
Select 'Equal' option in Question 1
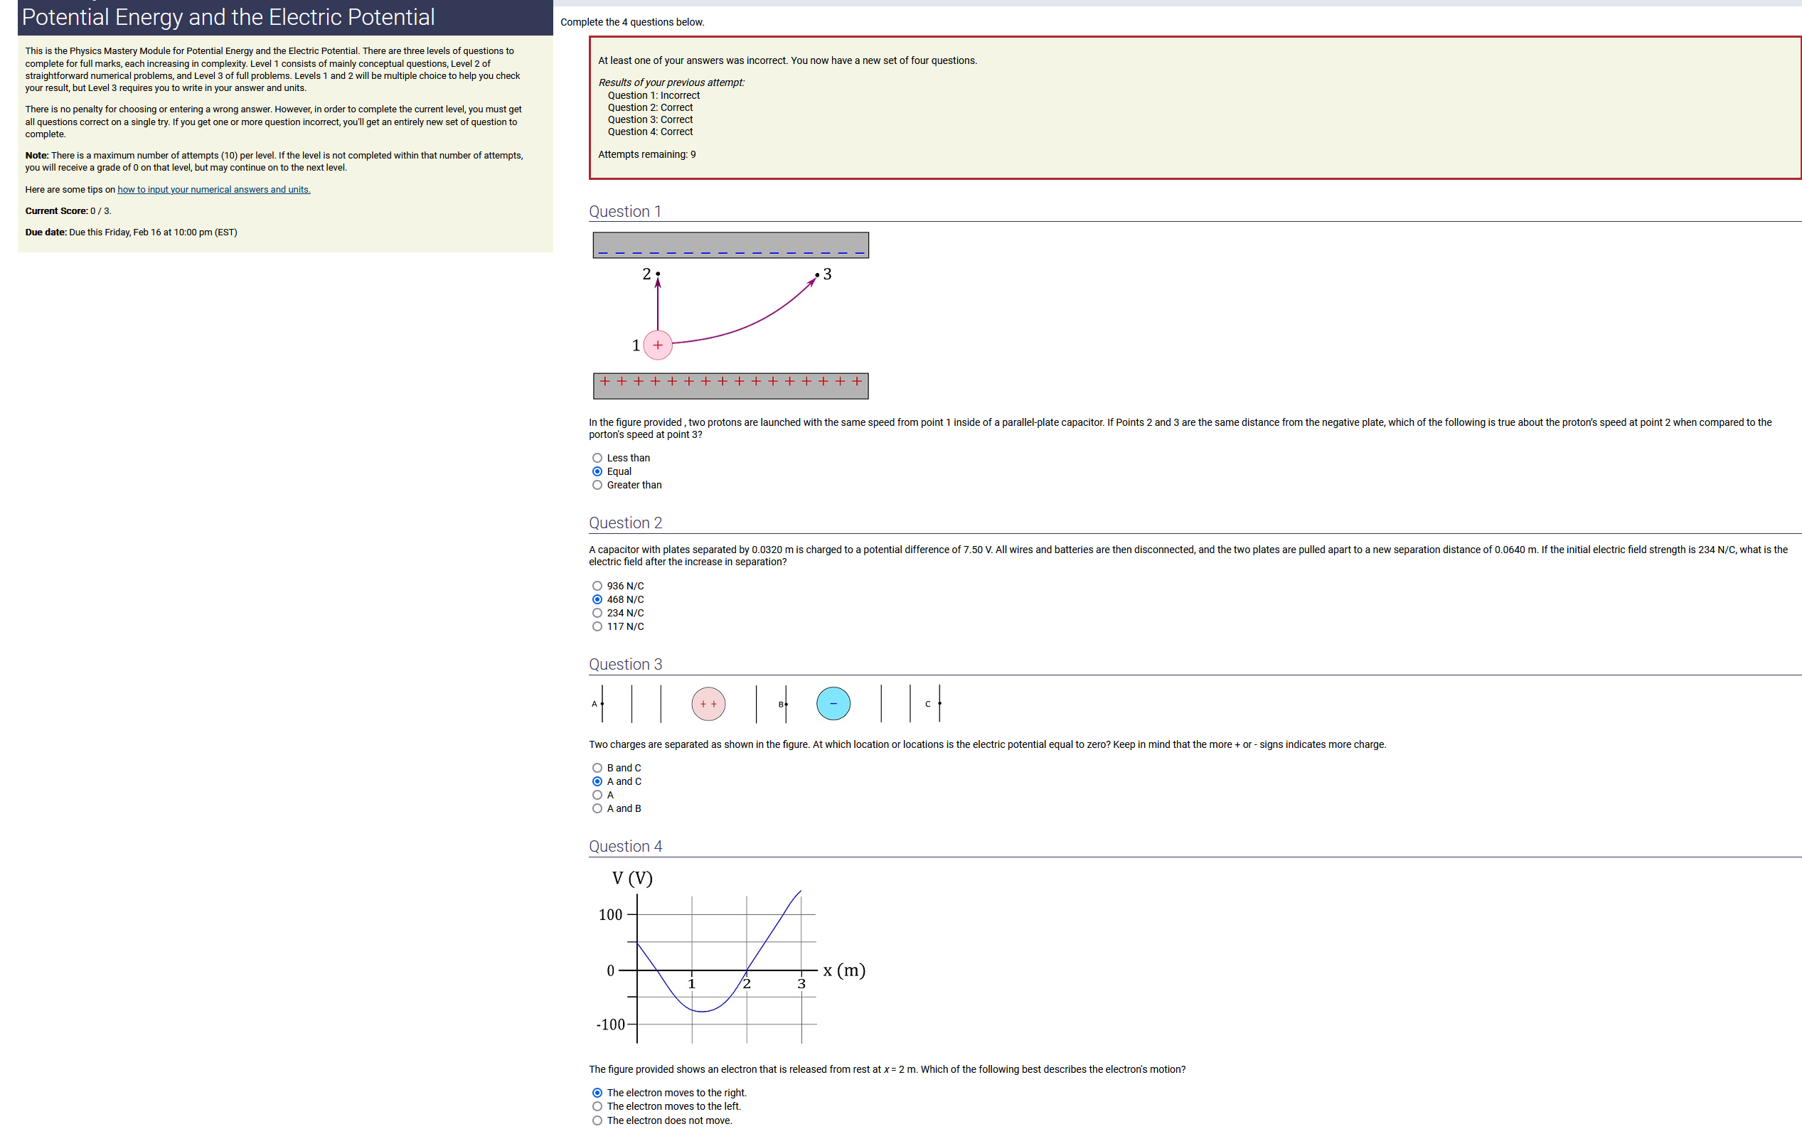597,471
